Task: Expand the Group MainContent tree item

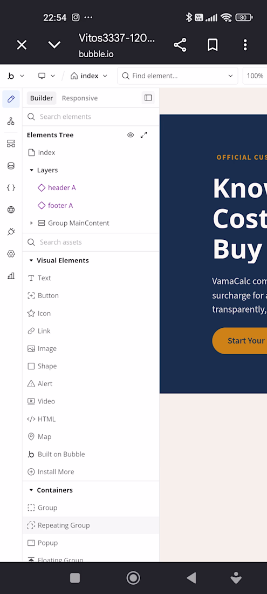Action: pyautogui.click(x=31, y=223)
